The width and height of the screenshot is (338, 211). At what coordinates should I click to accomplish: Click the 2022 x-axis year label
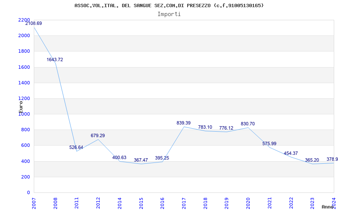(x=291, y=203)
